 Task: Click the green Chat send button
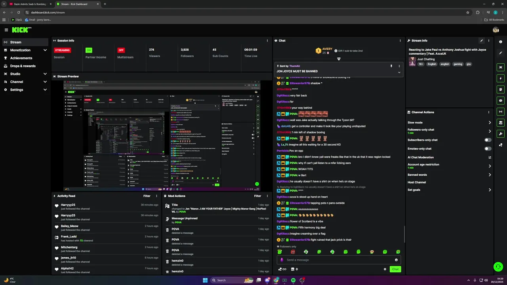[x=395, y=269]
